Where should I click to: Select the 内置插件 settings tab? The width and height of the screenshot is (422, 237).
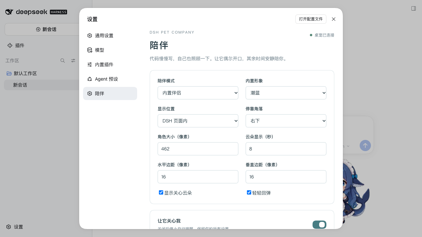click(110, 65)
